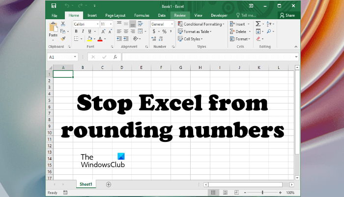Click the zoom slider in status bar

click(x=262, y=192)
